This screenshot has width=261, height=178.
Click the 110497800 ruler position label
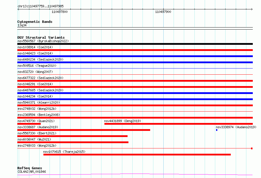(x=60, y=12)
